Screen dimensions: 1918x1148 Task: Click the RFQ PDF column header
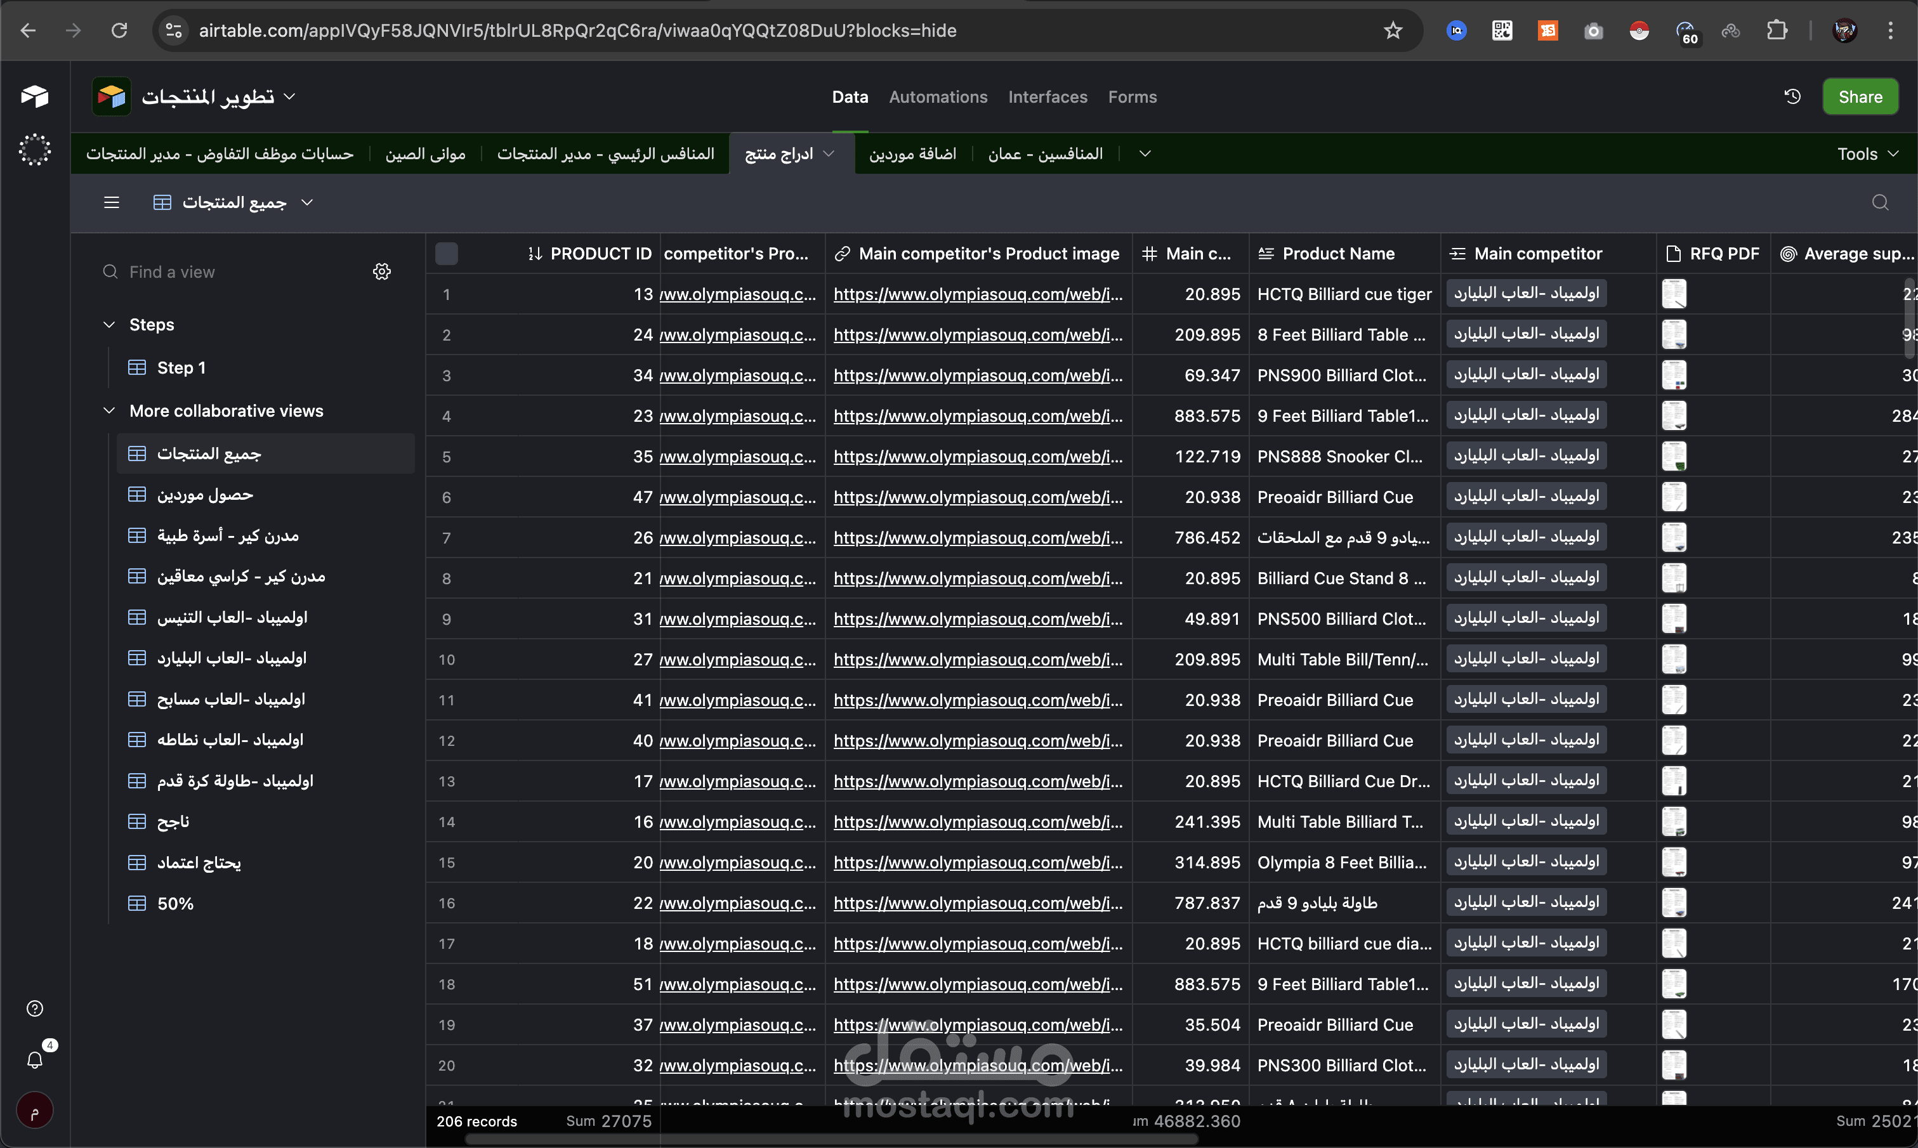pyautogui.click(x=1713, y=254)
